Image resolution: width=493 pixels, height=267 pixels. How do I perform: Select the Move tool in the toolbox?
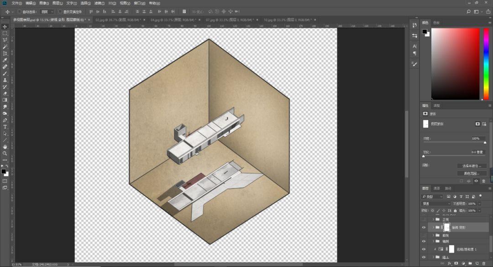coord(5,27)
